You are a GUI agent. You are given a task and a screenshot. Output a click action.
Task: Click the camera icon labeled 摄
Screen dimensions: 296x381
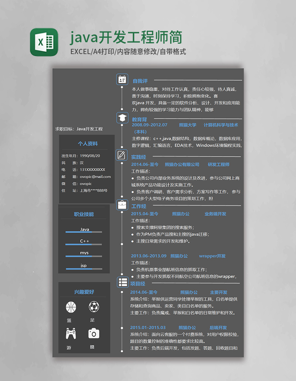(x=94, y=334)
